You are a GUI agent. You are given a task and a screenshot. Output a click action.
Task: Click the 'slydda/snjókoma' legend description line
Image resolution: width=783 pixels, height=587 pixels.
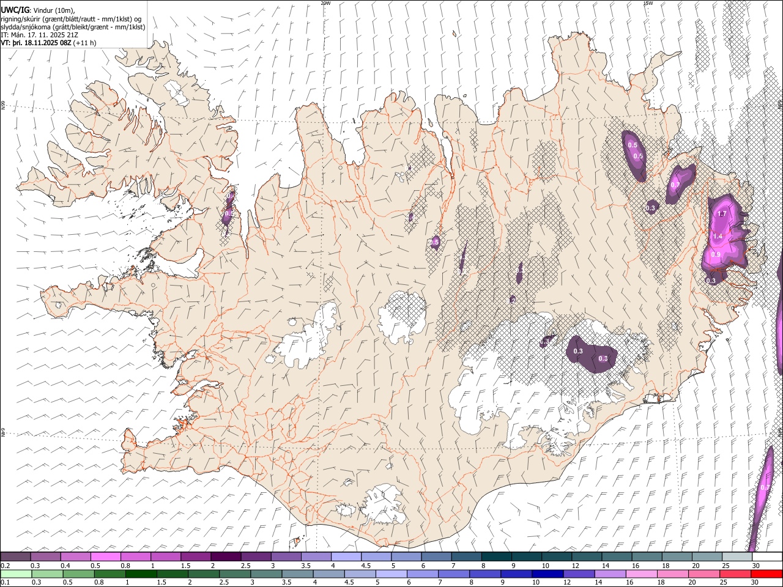click(73, 27)
